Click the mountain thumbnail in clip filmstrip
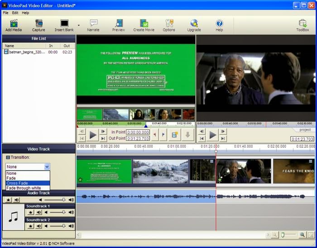Screen dimensions: 317x248 click(x=115, y=114)
